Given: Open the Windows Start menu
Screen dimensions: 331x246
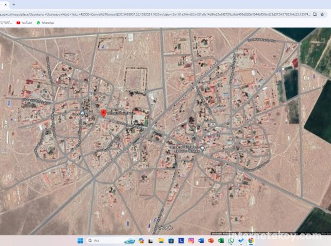Looking at the screenshot, I should [x=80, y=240].
